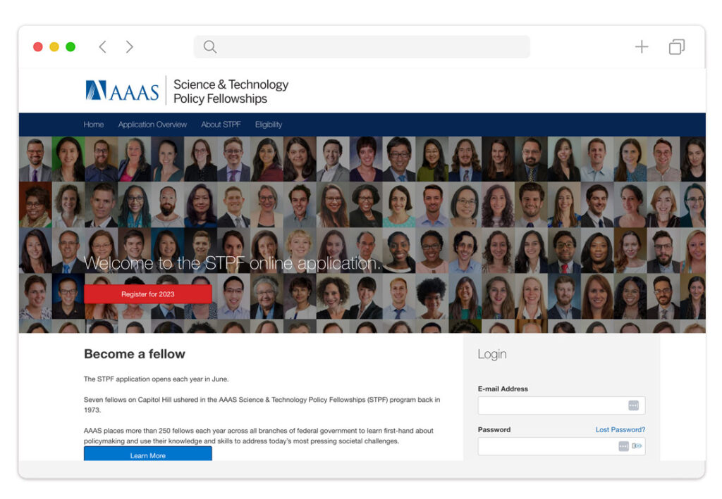The width and height of the screenshot is (722, 499).
Task: Click the green maximize window button
Action: click(x=71, y=47)
